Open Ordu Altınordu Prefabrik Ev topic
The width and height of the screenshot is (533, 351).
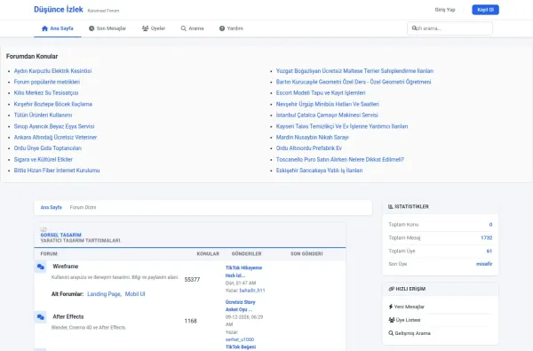309,148
